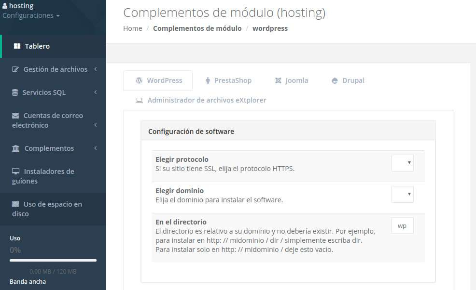Click the hosting username text
Viewport: 476px width, 290px height.
tap(21, 6)
